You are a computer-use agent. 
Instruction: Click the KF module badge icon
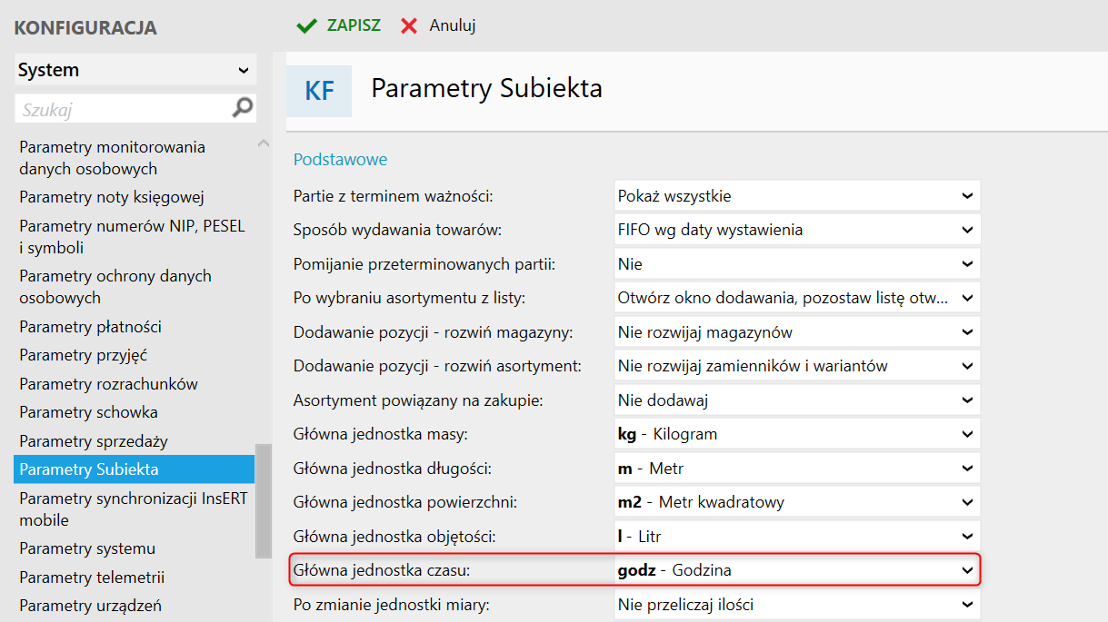tap(319, 91)
